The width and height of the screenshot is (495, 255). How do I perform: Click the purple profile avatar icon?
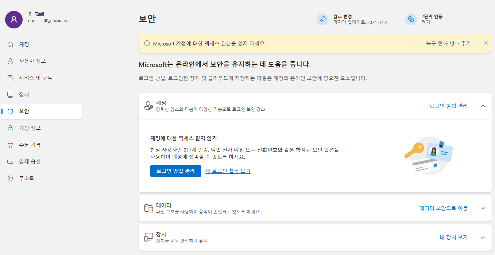(x=14, y=19)
